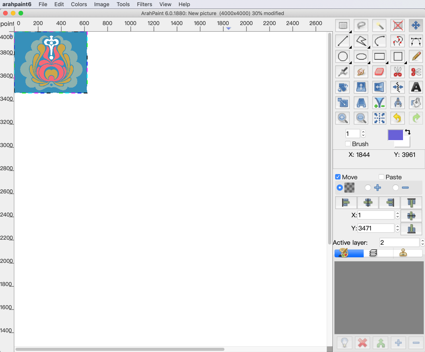Select the minus subtract radio option
425x352 pixels.
[x=396, y=188]
